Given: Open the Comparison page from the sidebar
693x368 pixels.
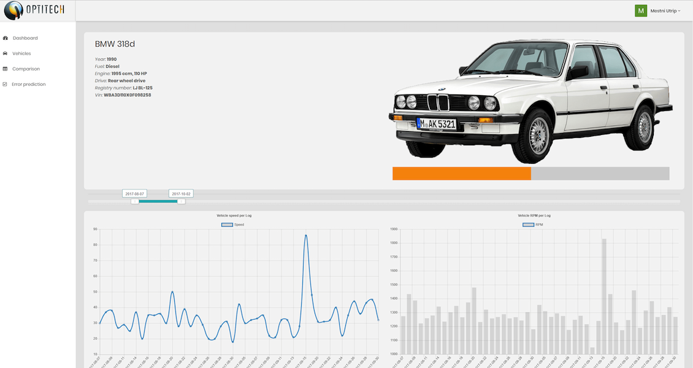Looking at the screenshot, I should click(x=26, y=69).
